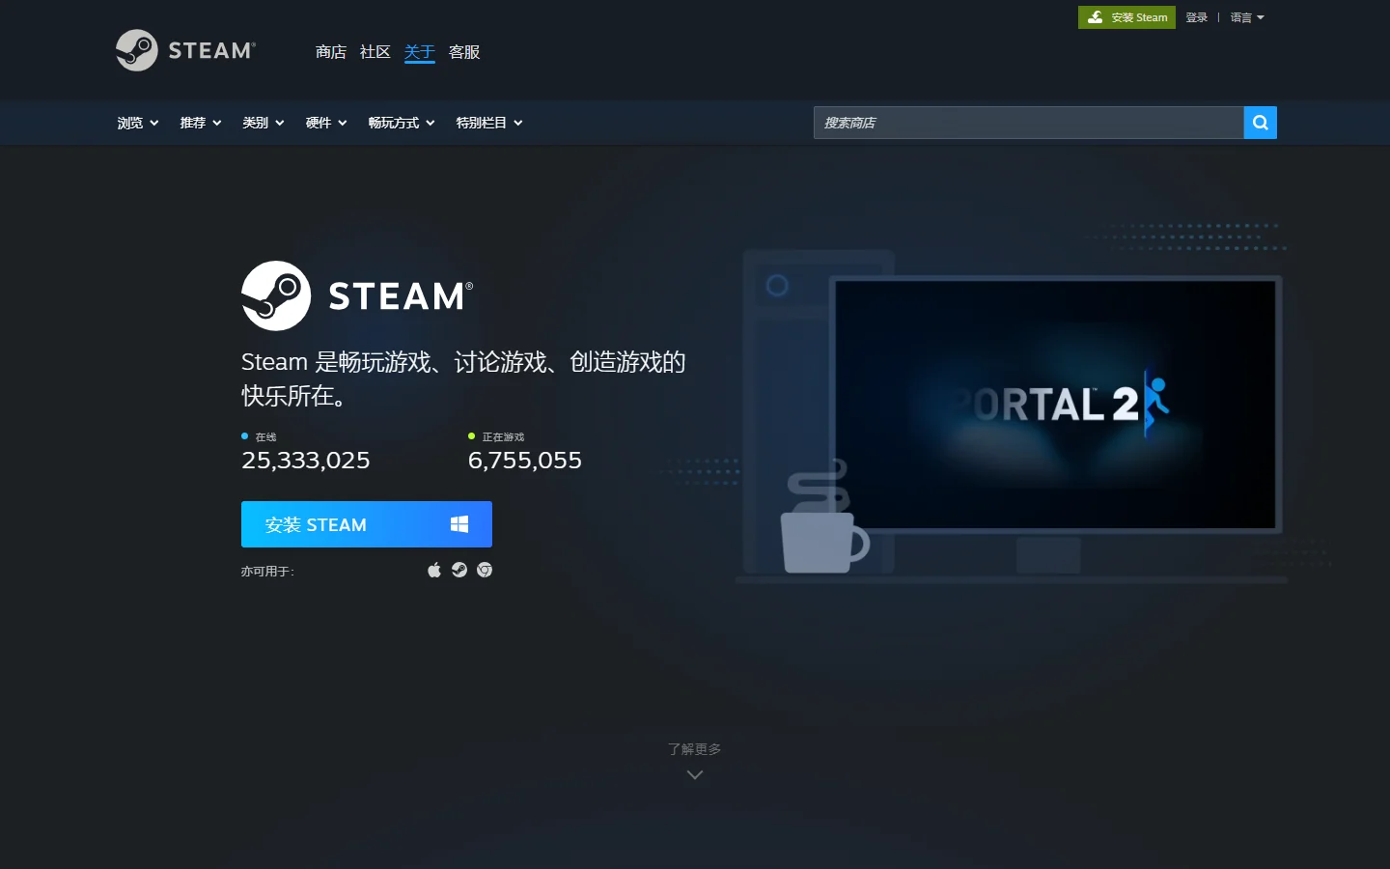Click the 正在游戏 in-game label
Viewport: 1390px width, 869px height.
503,437
